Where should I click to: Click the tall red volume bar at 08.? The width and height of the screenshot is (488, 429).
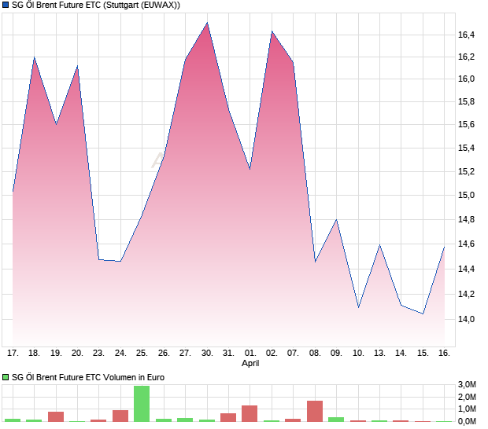[x=315, y=412]
